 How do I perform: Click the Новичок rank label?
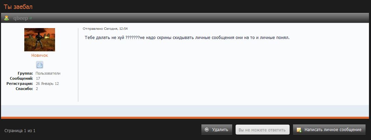(40, 55)
